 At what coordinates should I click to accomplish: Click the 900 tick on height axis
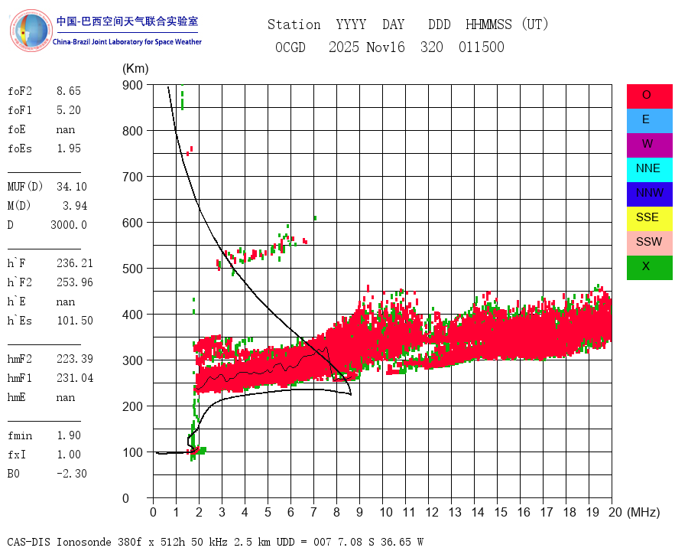[132, 85]
